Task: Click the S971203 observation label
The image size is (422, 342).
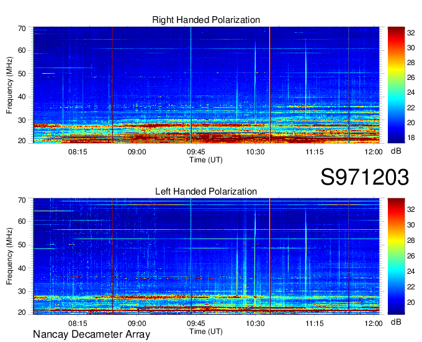Action: 365,177
